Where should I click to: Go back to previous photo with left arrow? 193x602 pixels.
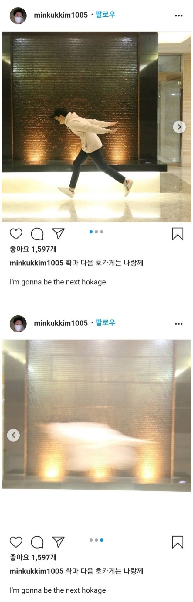point(13,435)
